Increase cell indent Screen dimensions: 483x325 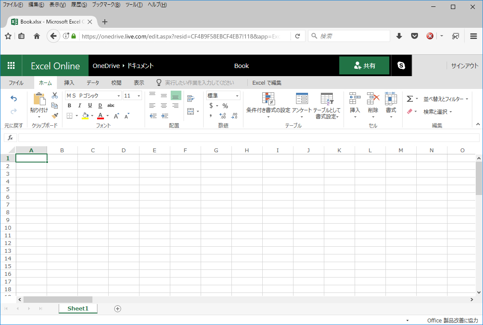(165, 116)
